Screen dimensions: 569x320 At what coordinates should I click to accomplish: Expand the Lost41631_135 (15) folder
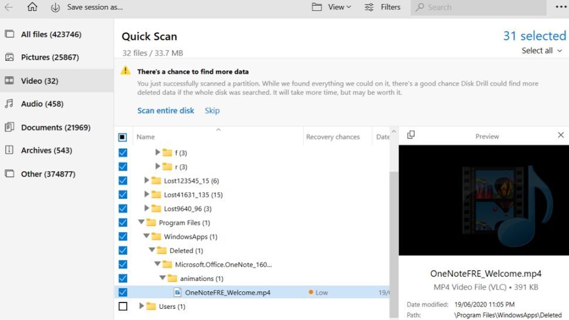coord(146,194)
